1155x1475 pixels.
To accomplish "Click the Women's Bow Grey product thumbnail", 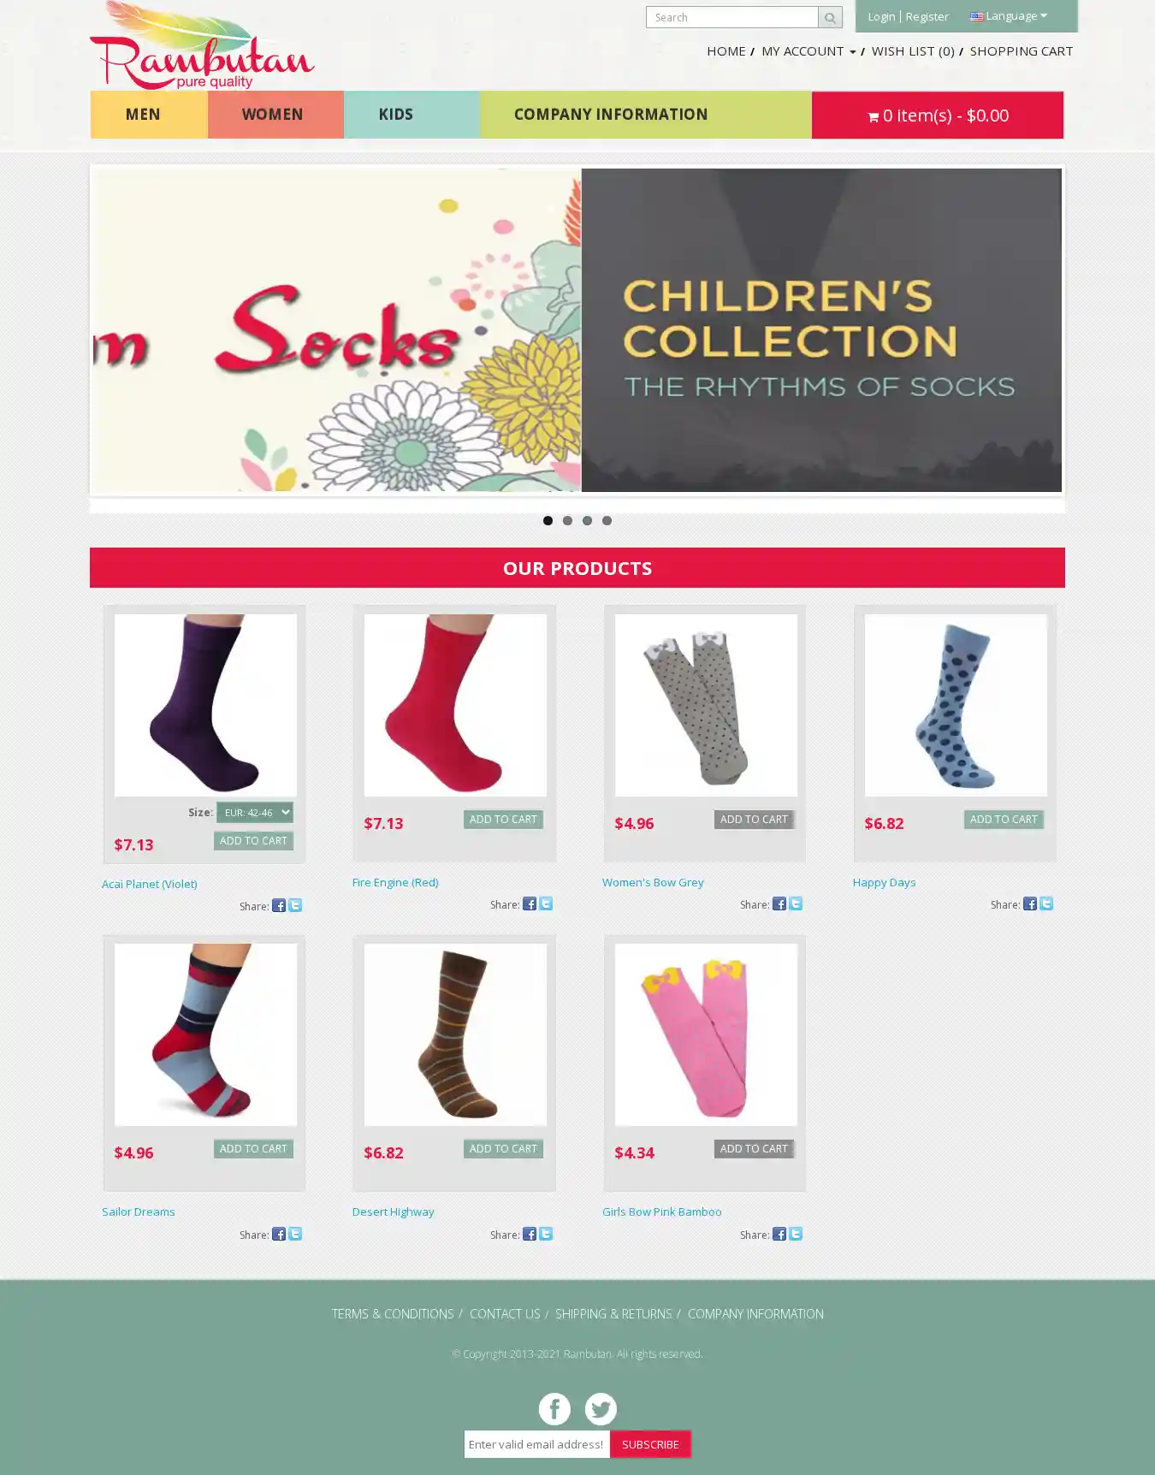I will pos(706,705).
